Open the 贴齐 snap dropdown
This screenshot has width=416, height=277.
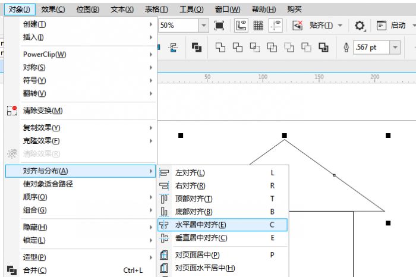pos(340,26)
